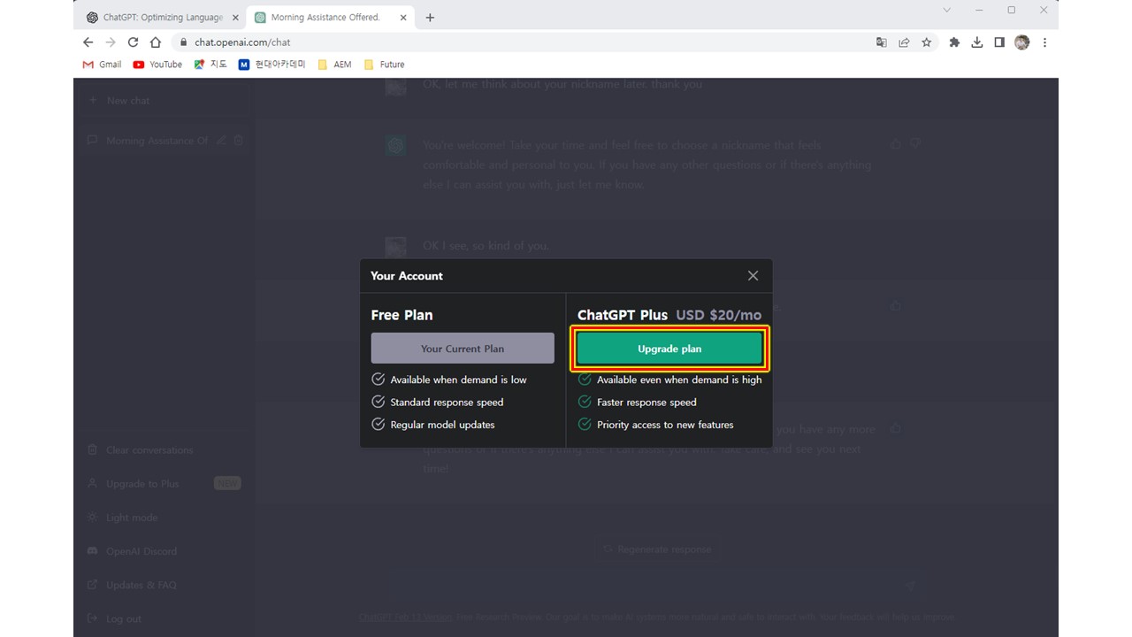This screenshot has width=1132, height=637.
Task: Open the Chrome profile avatar
Action: click(1022, 42)
